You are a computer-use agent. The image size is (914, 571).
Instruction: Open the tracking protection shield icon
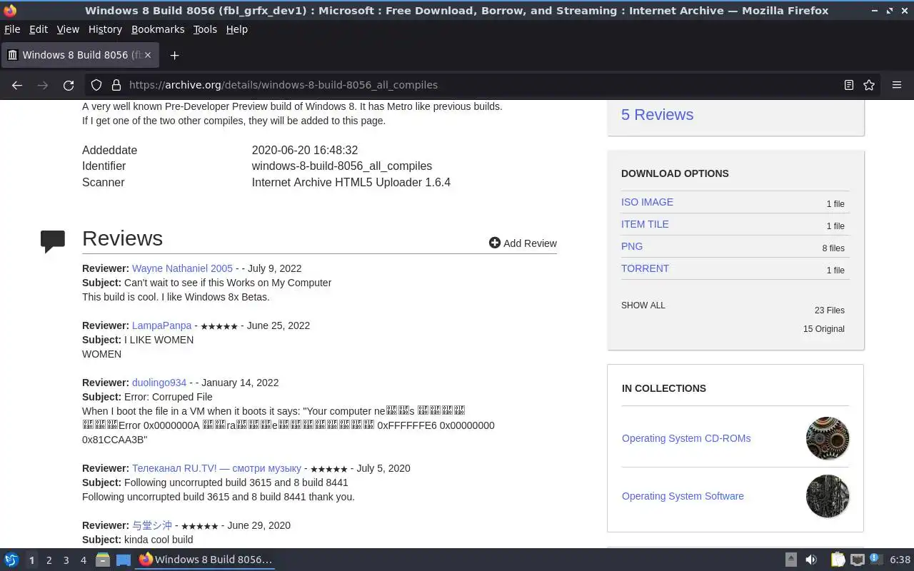click(96, 85)
